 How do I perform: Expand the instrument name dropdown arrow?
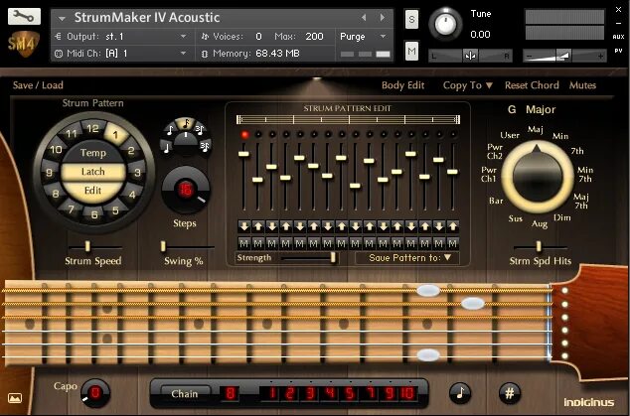pyautogui.click(x=62, y=18)
